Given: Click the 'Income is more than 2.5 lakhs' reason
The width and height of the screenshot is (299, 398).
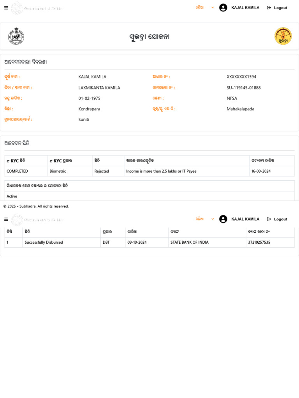Looking at the screenshot, I should point(161,171).
